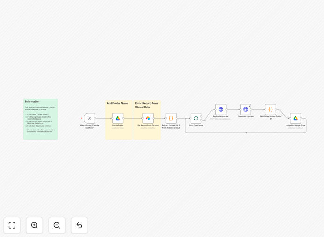Click the Replicate Upscaler label
This screenshot has width=324, height=237.
[221, 117]
